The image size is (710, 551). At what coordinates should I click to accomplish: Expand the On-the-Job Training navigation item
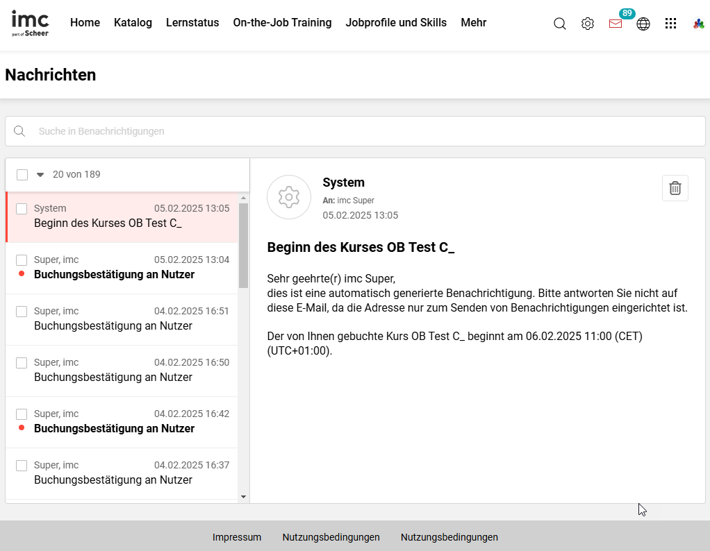point(282,22)
